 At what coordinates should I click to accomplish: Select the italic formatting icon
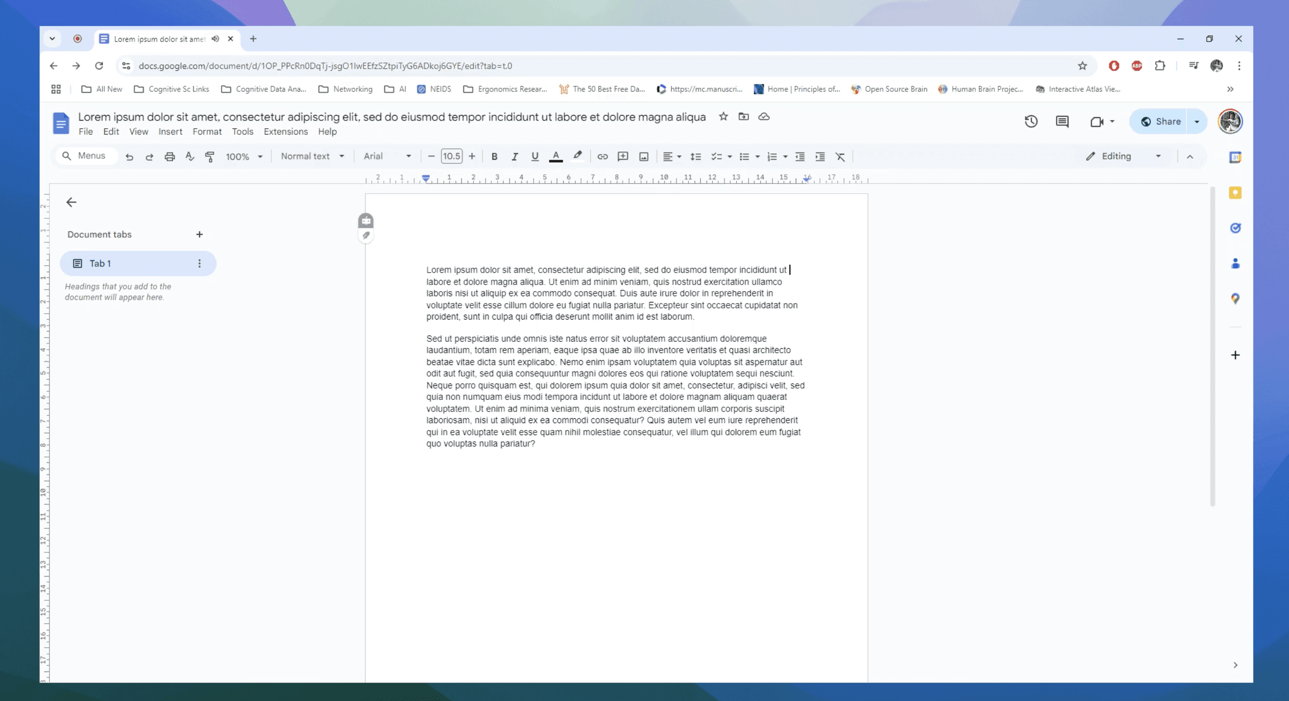(x=515, y=156)
